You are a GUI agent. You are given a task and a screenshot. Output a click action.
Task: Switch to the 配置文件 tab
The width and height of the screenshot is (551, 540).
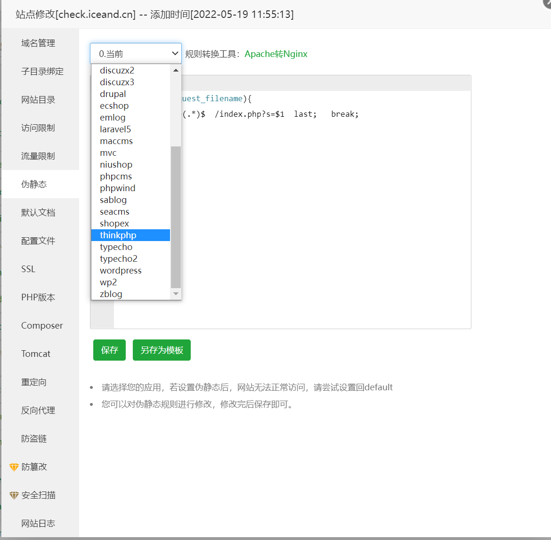[x=38, y=241]
